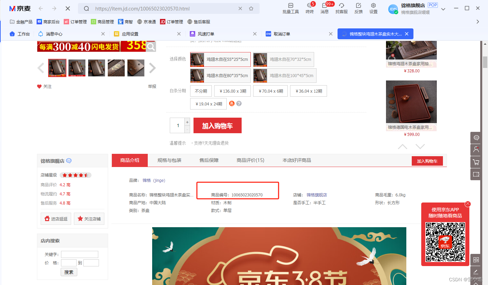Image resolution: width=488 pixels, height=285 pixels.
Task: Click the 关注 heart to follow the product
Action: click(x=44, y=87)
